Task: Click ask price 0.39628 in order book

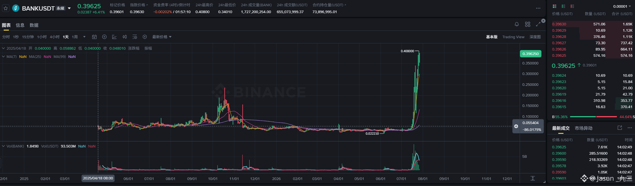Action: tap(559, 37)
